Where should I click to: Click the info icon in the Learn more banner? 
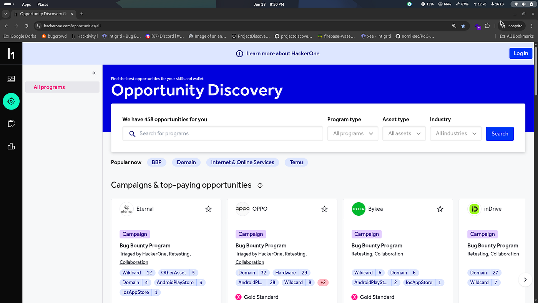[239, 53]
